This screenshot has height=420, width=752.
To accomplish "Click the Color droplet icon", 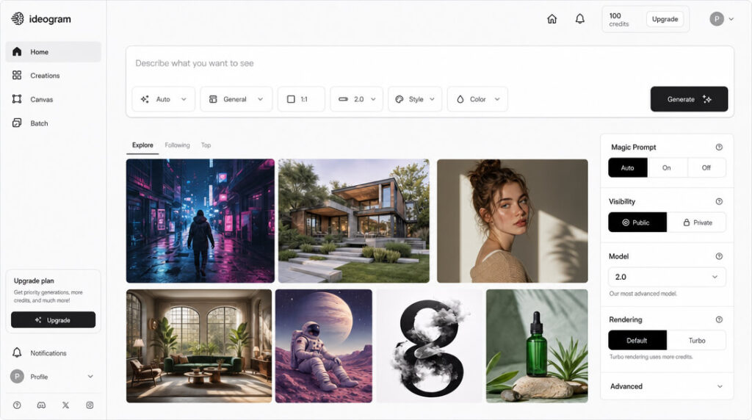I will click(x=460, y=99).
